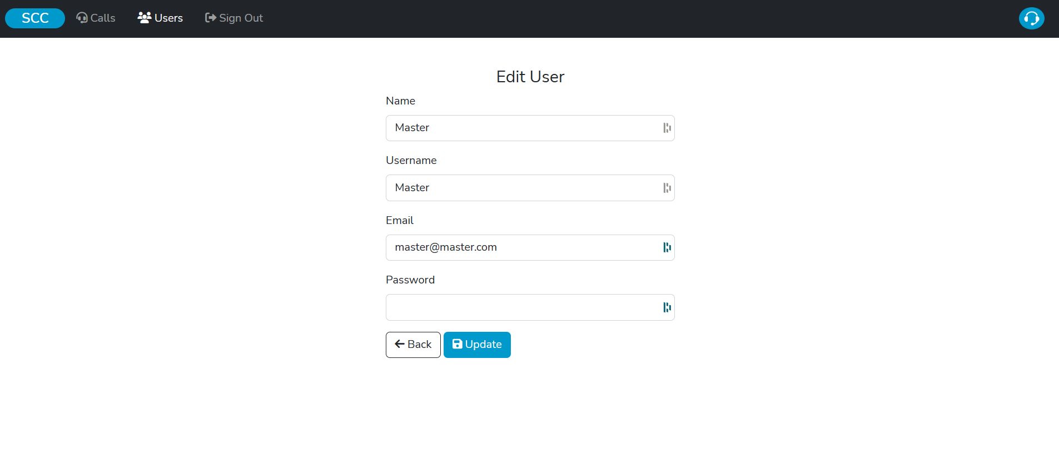Go to the Users section
The width and height of the screenshot is (1059, 468).
click(x=160, y=18)
